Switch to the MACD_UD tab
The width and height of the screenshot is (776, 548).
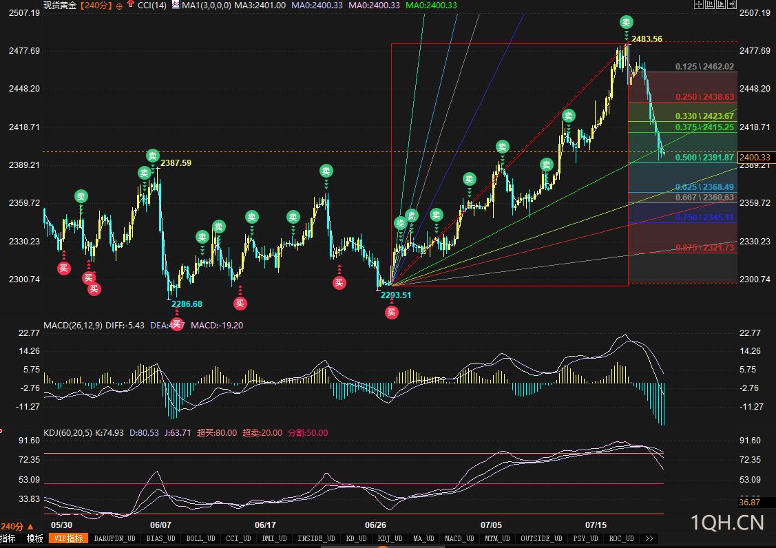click(458, 539)
